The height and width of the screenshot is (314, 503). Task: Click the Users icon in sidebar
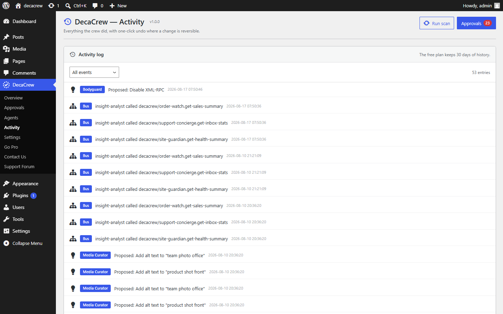coord(6,207)
